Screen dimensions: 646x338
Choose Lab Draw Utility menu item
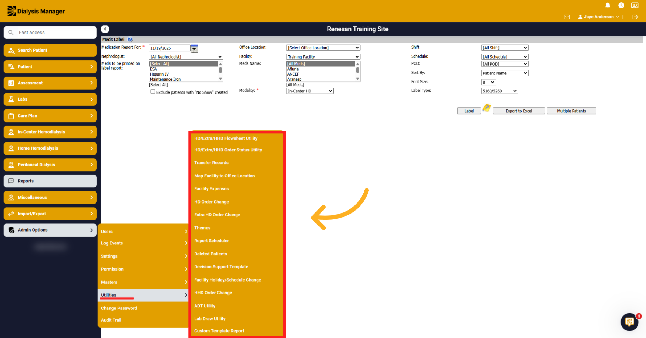(x=210, y=319)
